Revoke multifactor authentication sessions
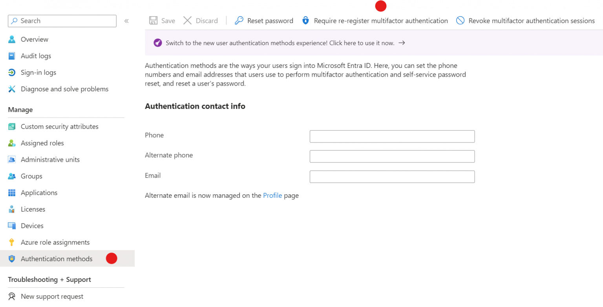Image resolution: width=603 pixels, height=307 pixels. point(525,20)
